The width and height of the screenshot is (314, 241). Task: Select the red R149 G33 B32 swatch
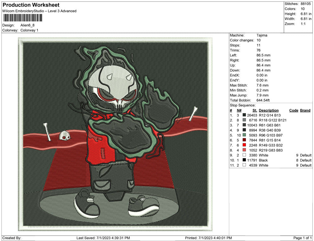[244, 145]
